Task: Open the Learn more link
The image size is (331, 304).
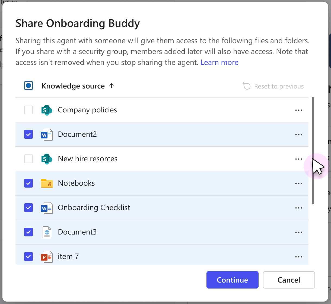Action: (x=219, y=62)
